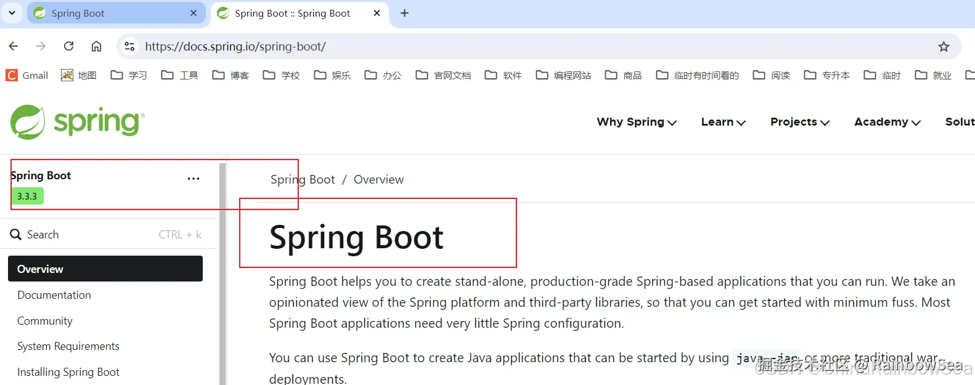Expand the Academy menu
975x385 pixels.
coord(887,122)
